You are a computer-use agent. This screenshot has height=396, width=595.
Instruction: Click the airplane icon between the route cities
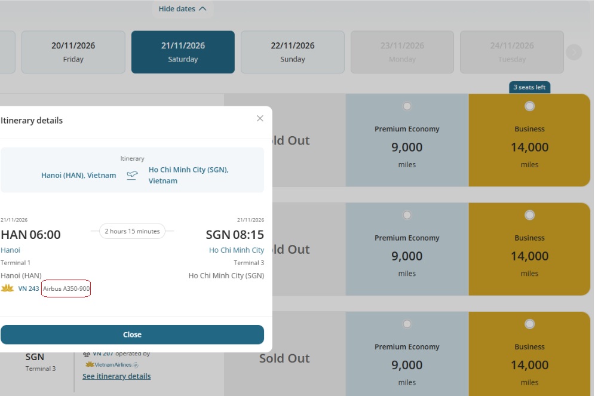132,175
